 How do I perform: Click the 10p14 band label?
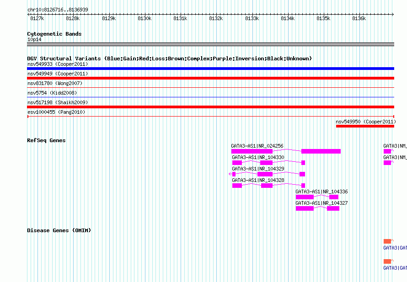point(34,39)
